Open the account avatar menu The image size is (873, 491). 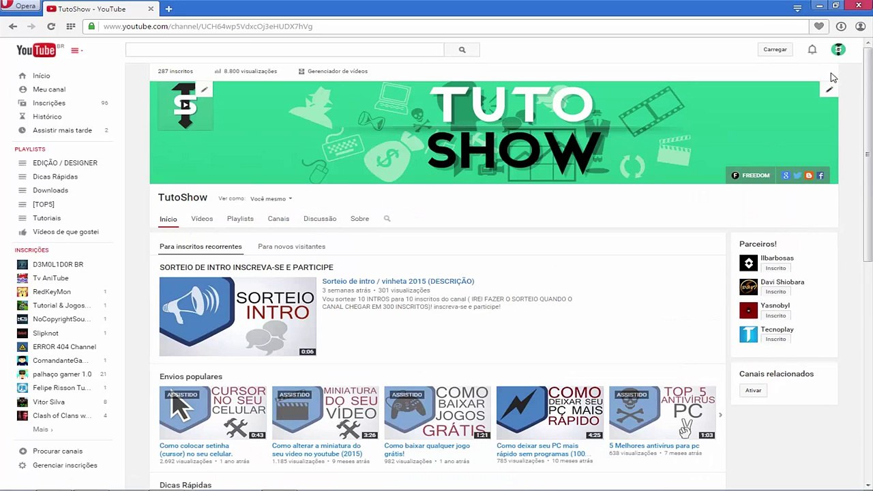point(838,49)
